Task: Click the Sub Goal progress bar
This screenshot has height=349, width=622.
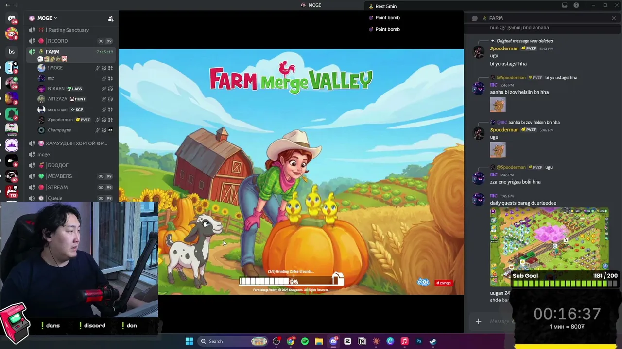Action: coord(565,284)
